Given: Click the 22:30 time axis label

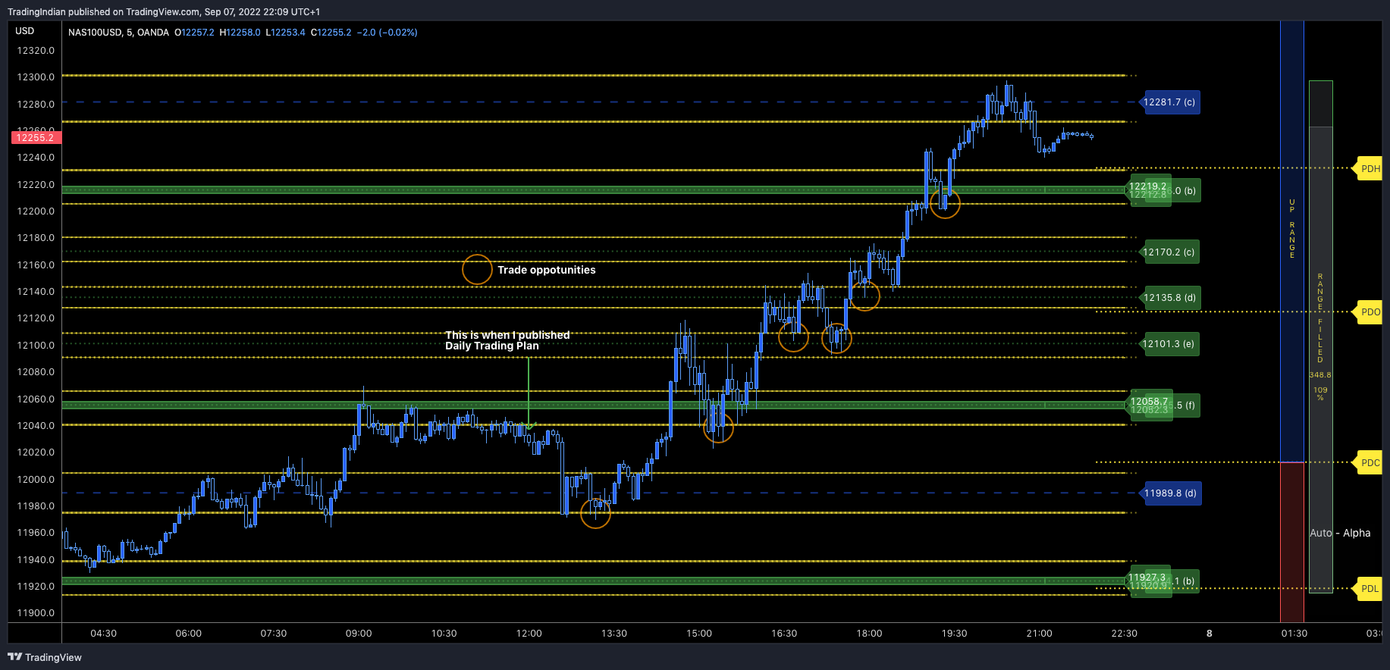Looking at the screenshot, I should tap(1124, 633).
